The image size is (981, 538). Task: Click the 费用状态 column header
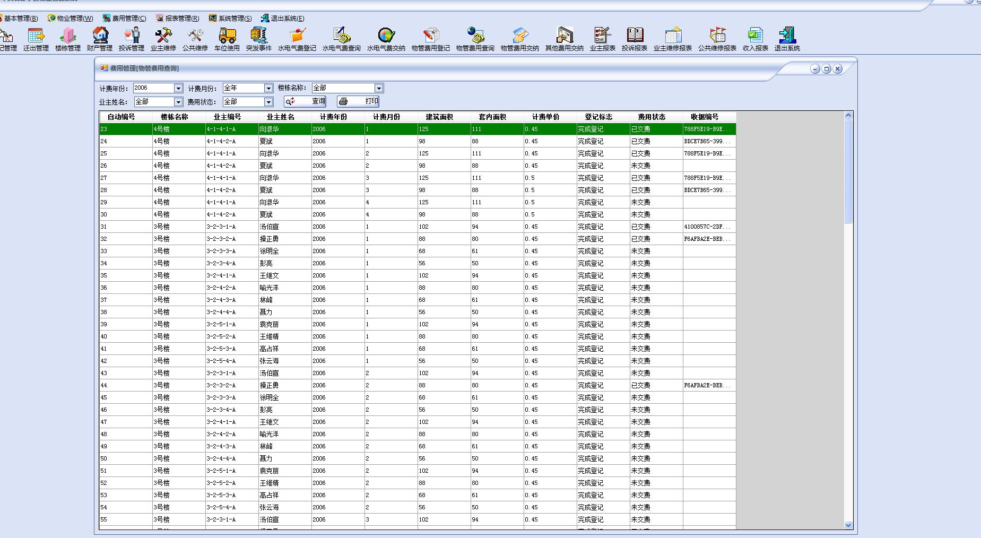click(656, 117)
